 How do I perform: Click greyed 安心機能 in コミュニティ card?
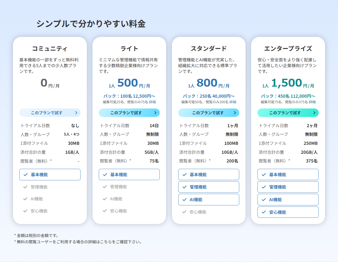39,211
